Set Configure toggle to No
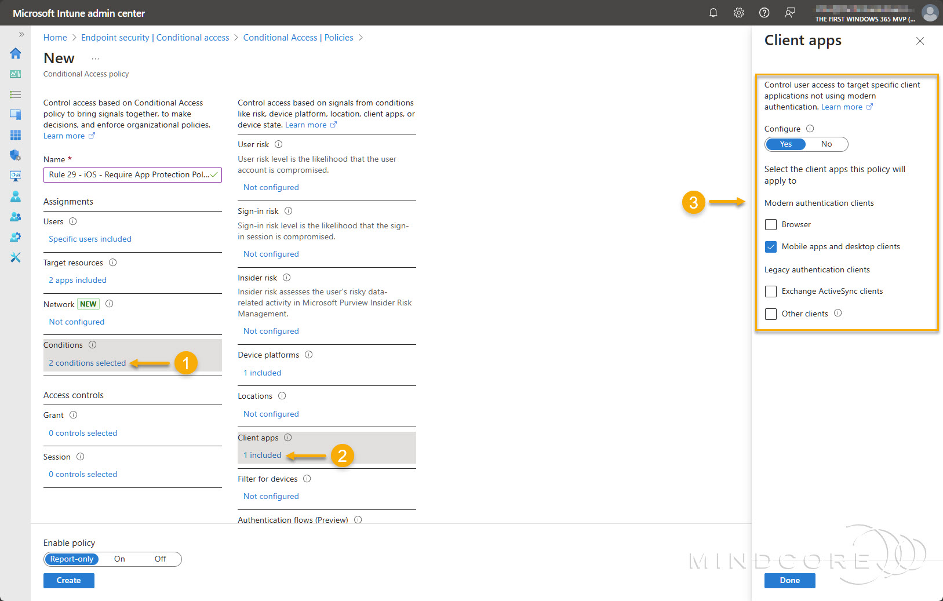Screen dimensions: 943x601 click(827, 144)
